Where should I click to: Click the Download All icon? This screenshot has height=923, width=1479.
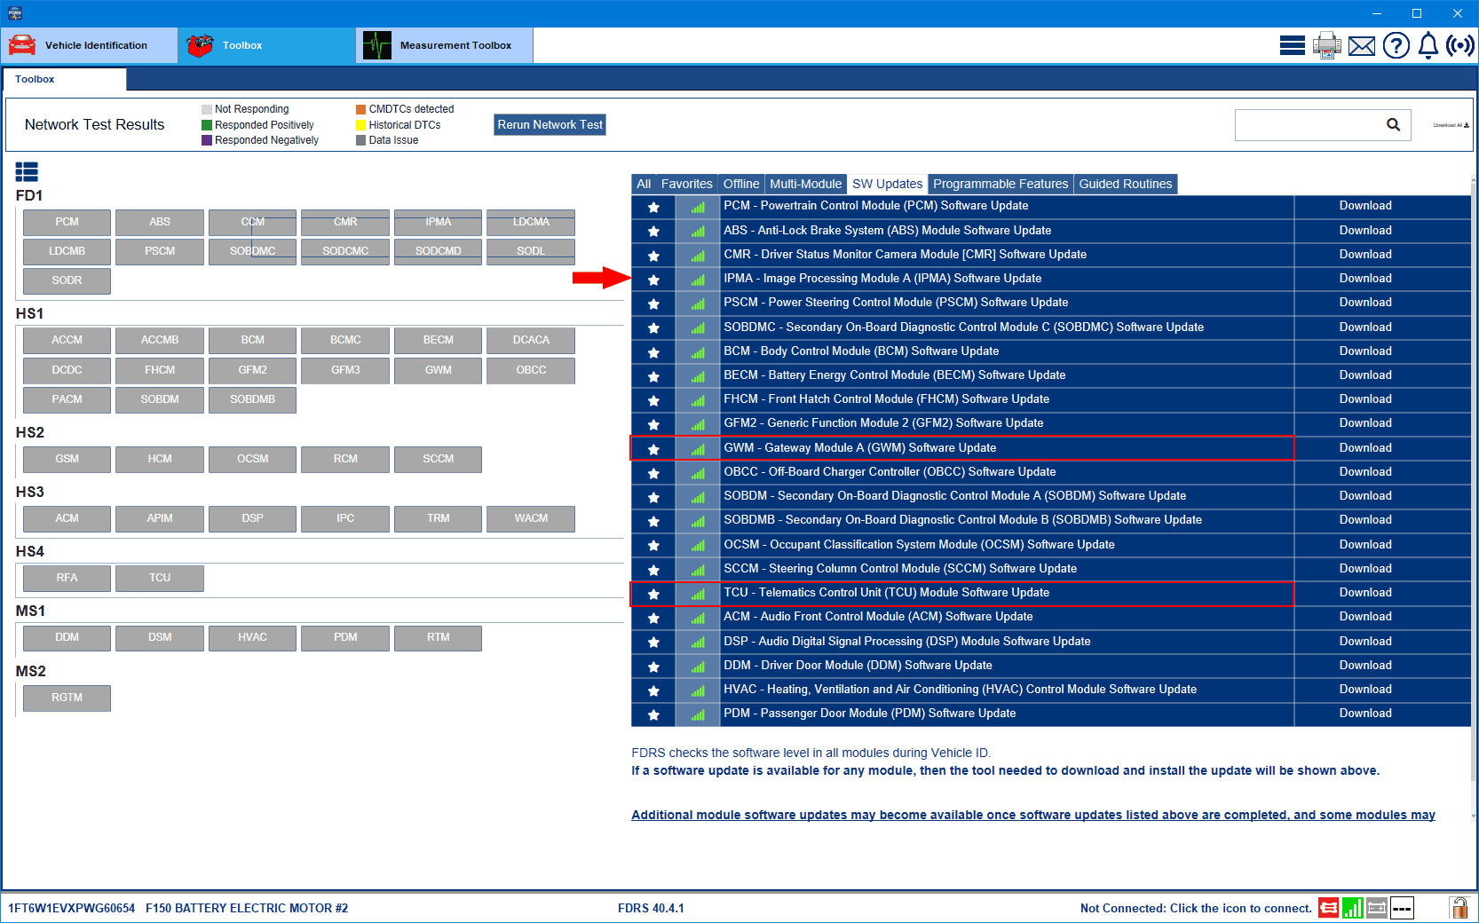coord(1451,125)
